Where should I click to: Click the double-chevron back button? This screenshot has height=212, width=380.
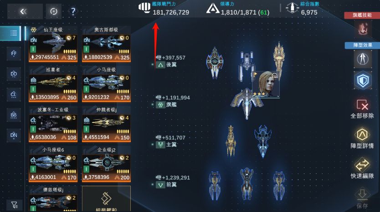(25, 11)
